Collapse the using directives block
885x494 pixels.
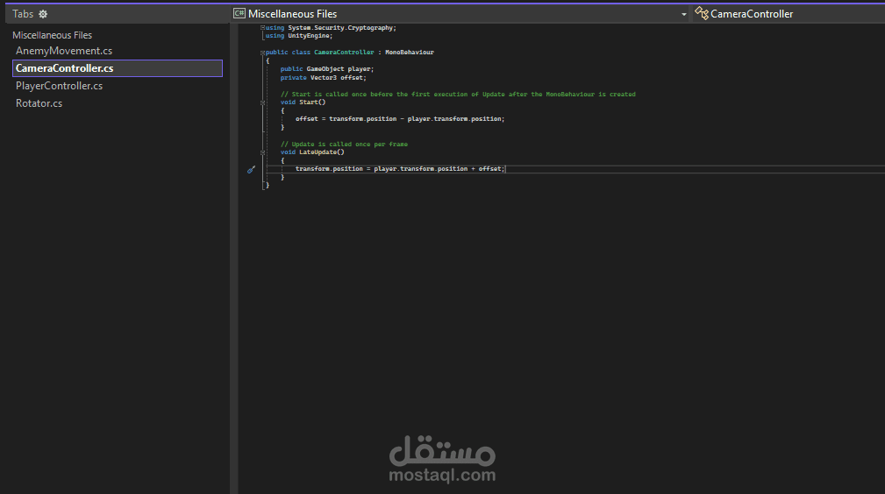click(x=262, y=28)
